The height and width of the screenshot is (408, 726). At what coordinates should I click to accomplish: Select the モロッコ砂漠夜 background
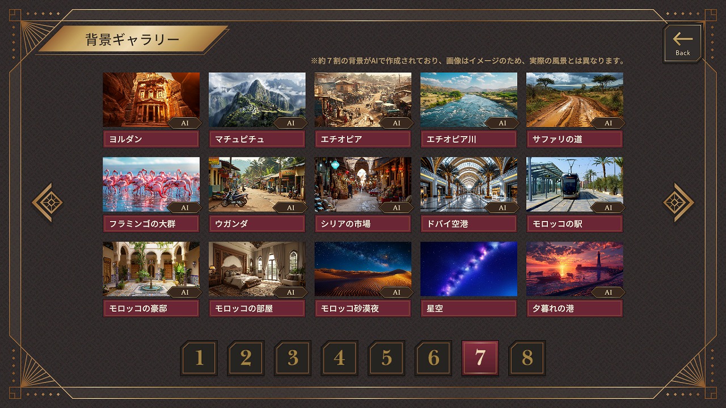pos(363,269)
